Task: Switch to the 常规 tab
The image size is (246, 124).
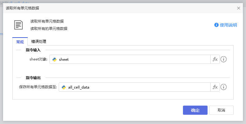Action: click(20, 42)
